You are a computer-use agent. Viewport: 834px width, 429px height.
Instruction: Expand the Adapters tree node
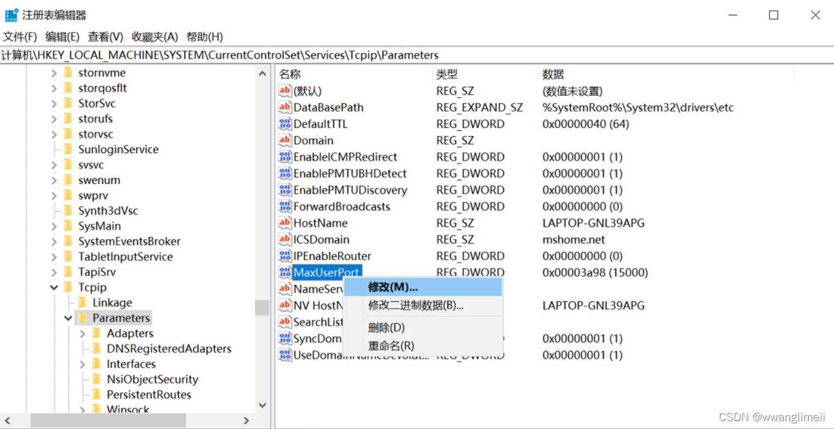tap(83, 333)
